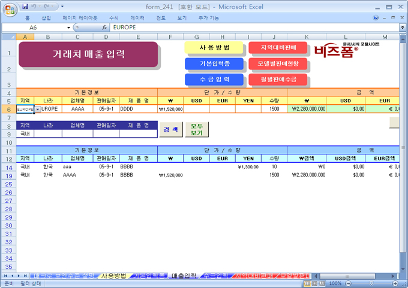408x288 pixels.
Task: Click the Office button
Action: [10, 10]
